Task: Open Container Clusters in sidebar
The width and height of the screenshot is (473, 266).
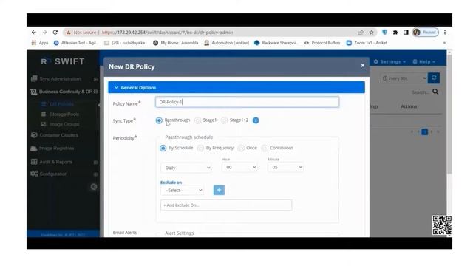Action: [x=55, y=135]
